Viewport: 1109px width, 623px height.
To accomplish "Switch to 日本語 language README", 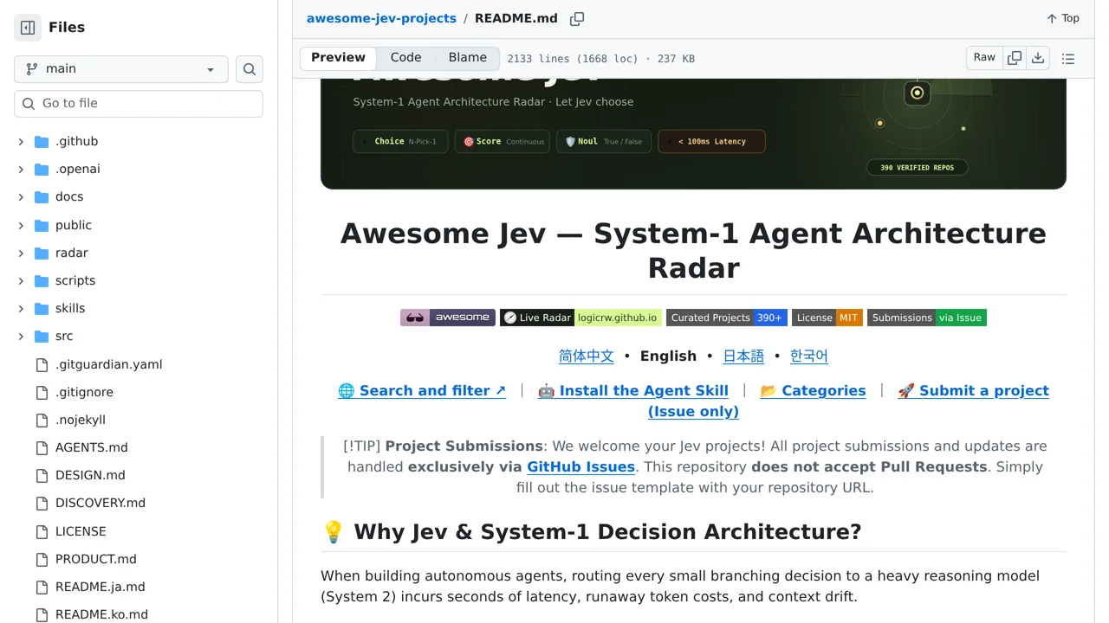I will point(743,356).
